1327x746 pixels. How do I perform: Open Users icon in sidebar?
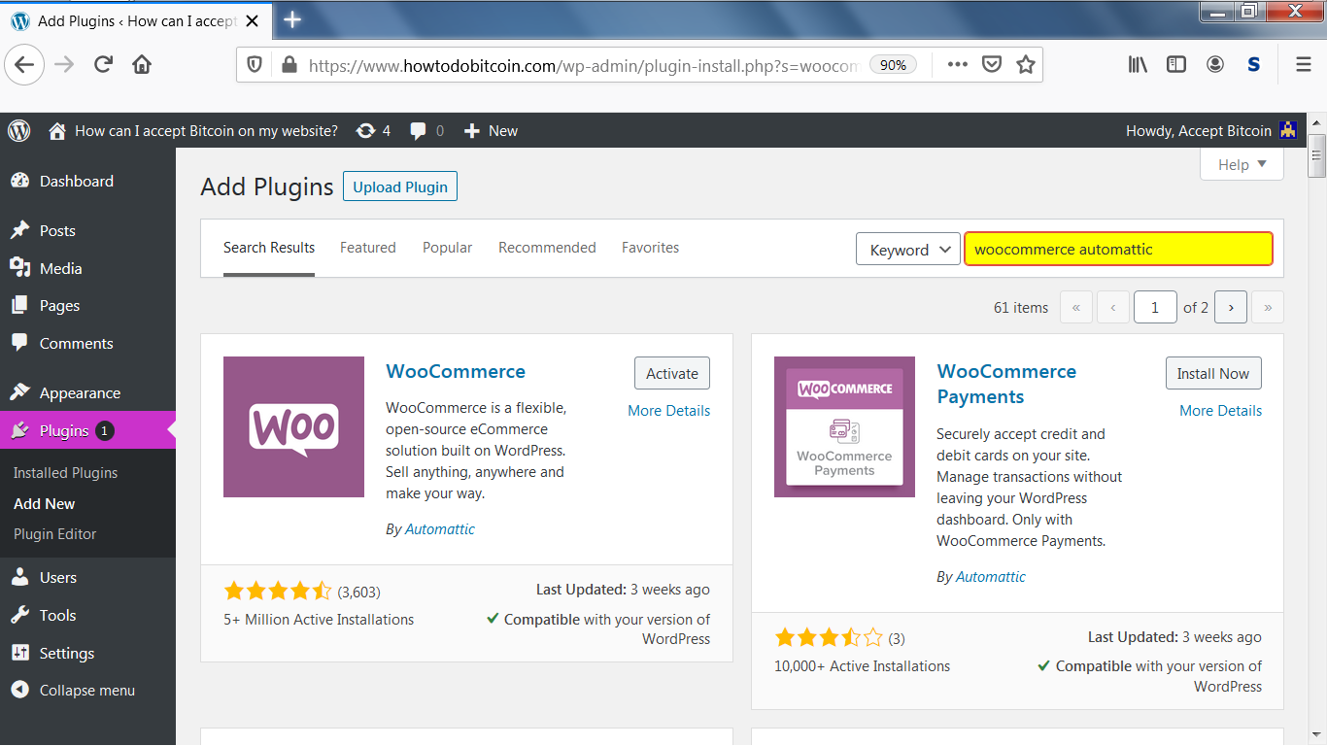(x=19, y=577)
